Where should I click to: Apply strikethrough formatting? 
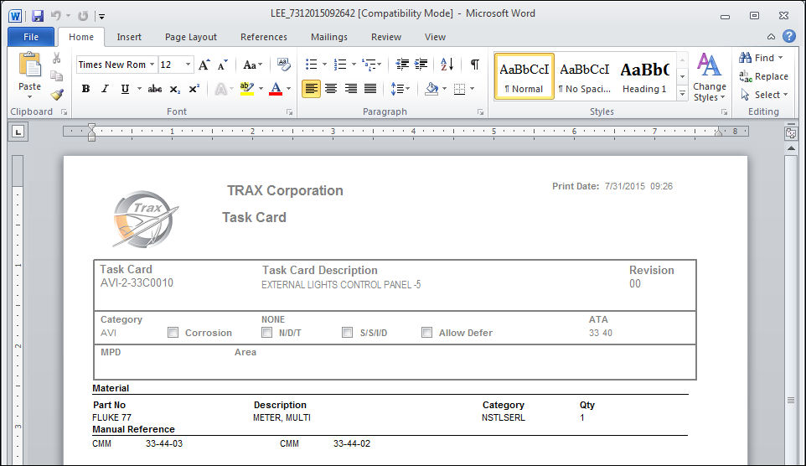[155, 89]
